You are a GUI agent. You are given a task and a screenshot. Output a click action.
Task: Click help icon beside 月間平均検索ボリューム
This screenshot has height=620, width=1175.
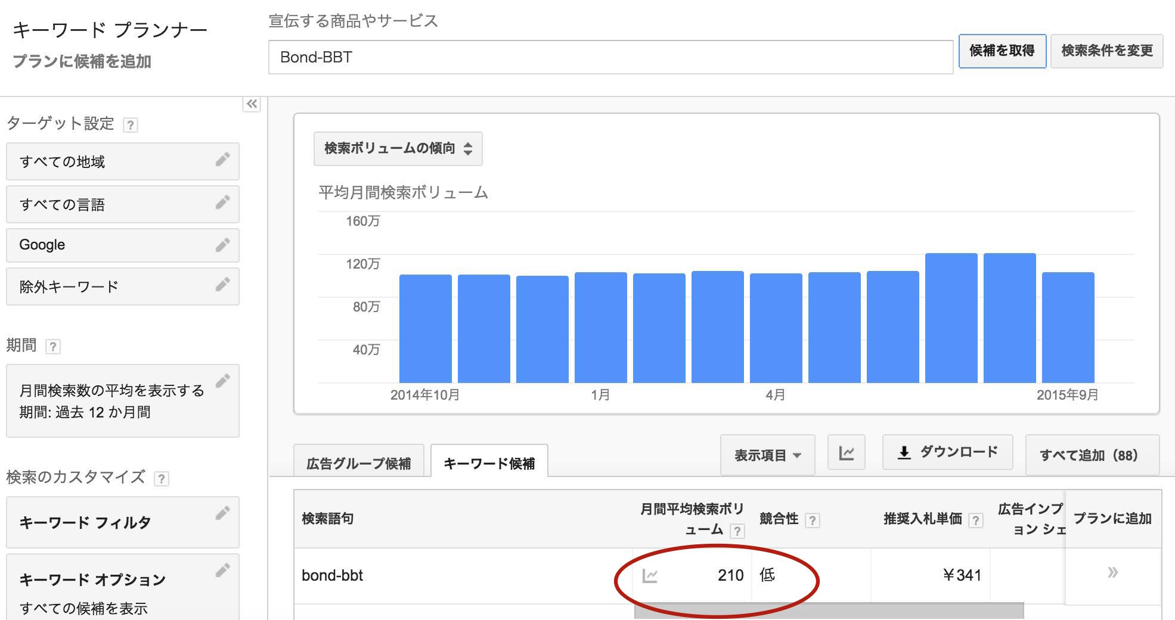click(x=737, y=531)
